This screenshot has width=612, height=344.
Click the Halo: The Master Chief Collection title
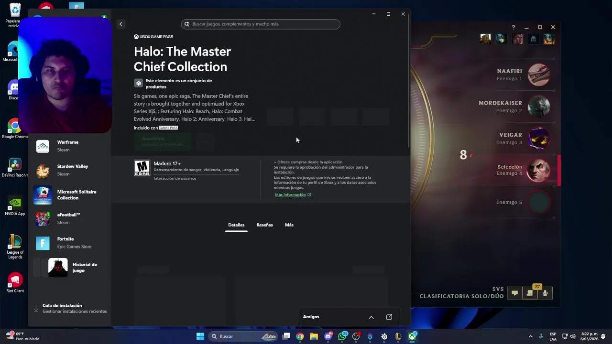point(182,59)
